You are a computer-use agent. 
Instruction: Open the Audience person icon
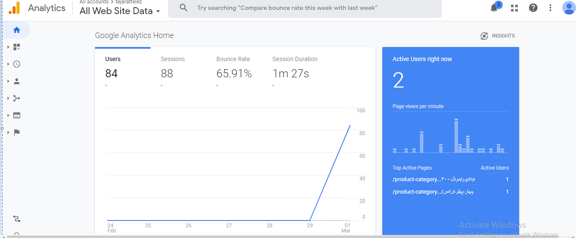[x=17, y=81]
